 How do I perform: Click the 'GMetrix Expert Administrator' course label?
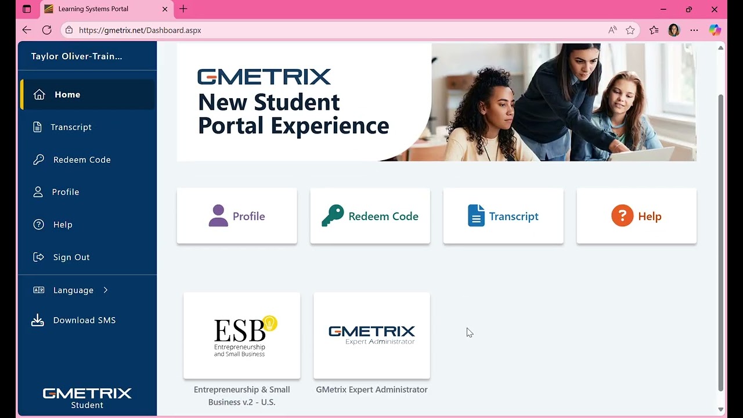coord(371,390)
